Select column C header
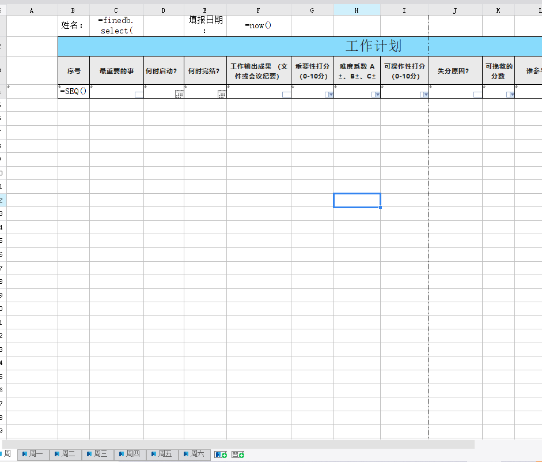 [x=116, y=10]
